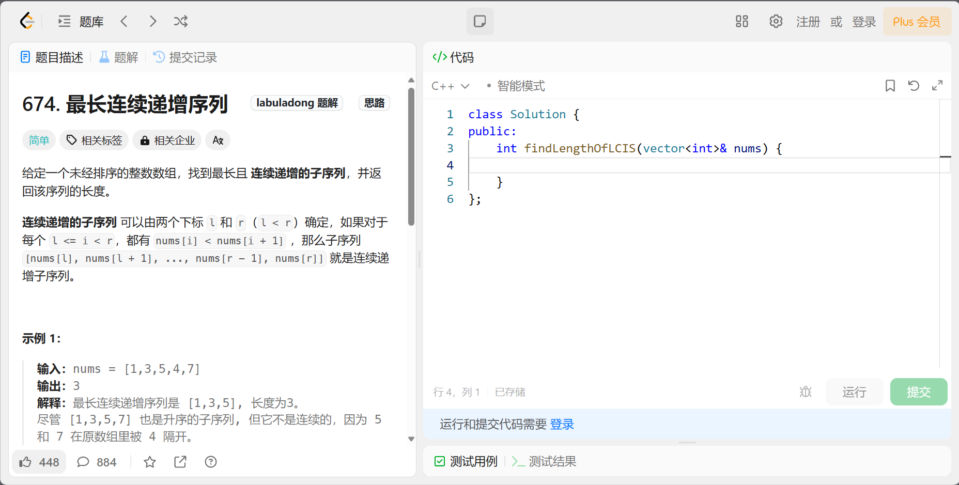
Task: Click the '行 4, 列 1' status text
Action: (457, 392)
